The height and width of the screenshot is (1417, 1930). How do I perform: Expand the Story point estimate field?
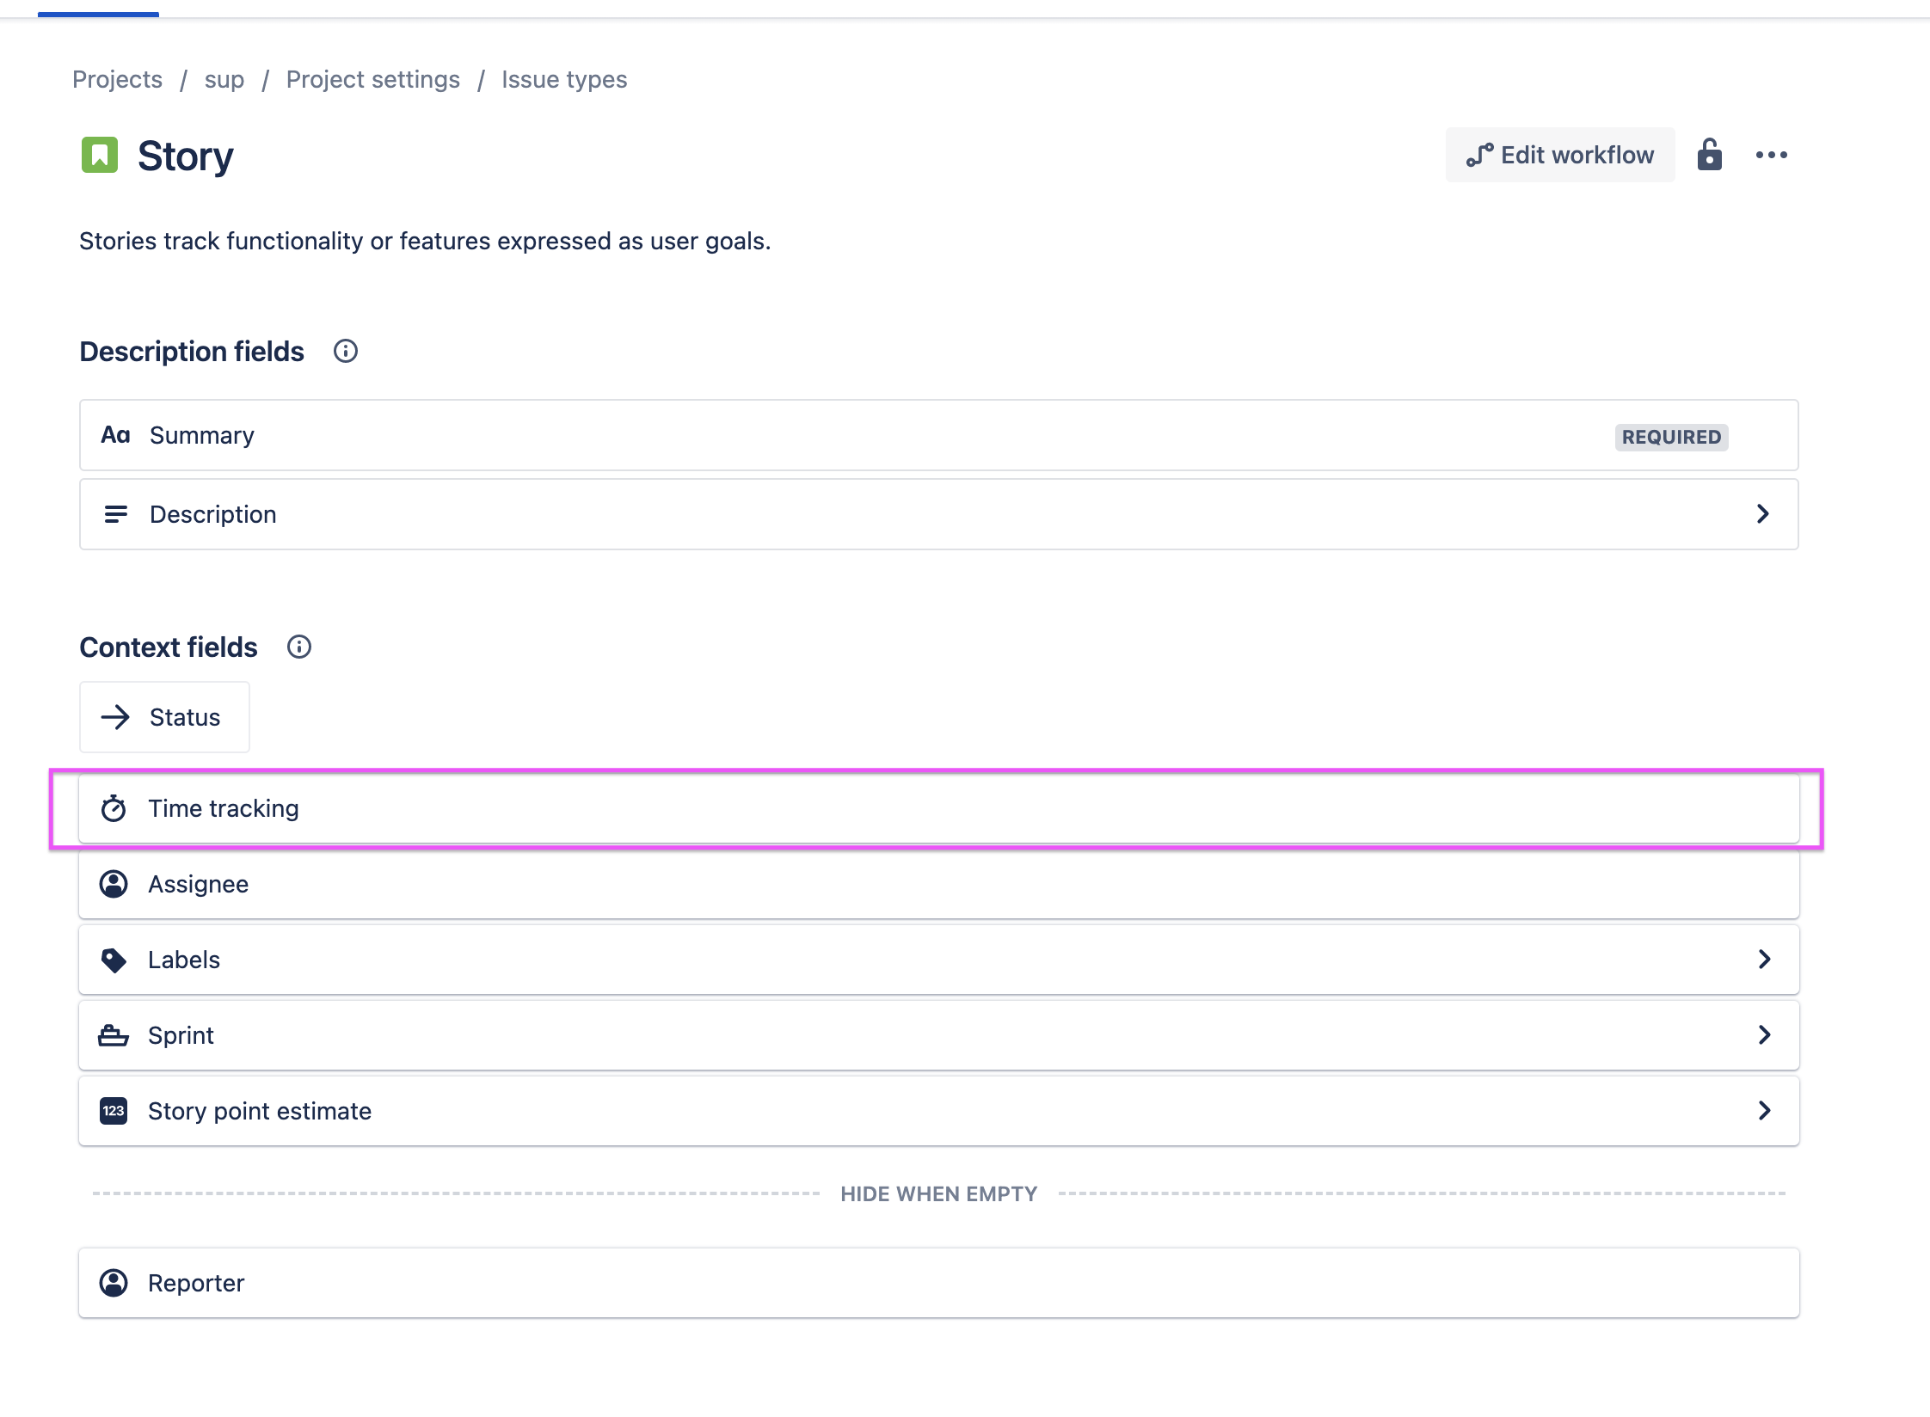coord(1765,1110)
